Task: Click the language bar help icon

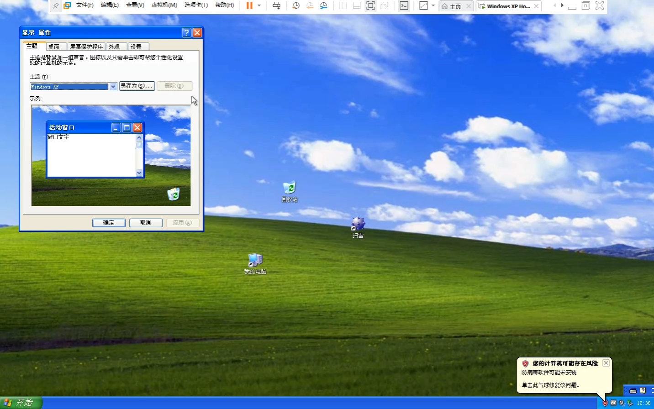Action: click(x=643, y=390)
